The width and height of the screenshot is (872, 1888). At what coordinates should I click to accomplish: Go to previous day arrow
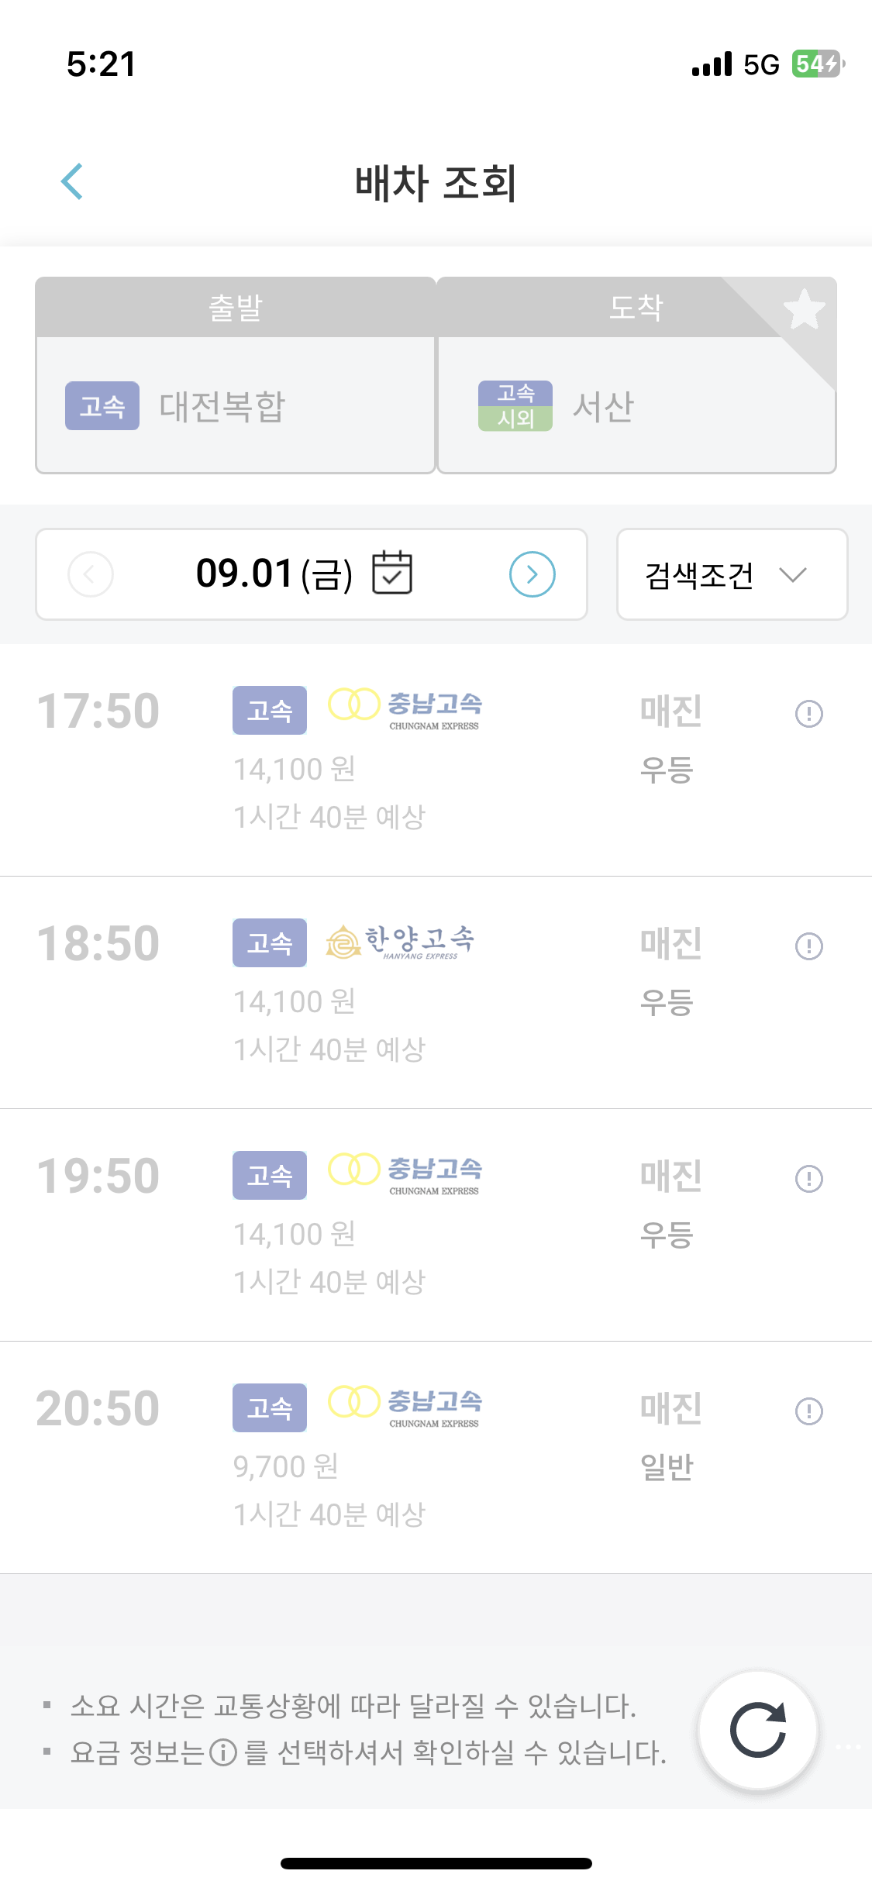tap(91, 574)
